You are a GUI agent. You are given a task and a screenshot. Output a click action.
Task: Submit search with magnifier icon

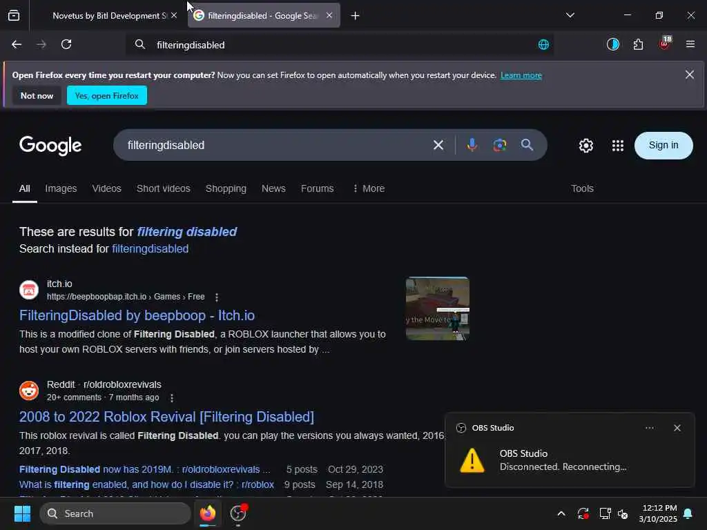[x=527, y=145]
